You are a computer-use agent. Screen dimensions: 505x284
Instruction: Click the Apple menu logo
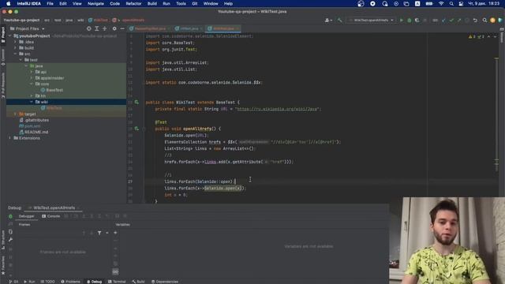pos(9,3)
